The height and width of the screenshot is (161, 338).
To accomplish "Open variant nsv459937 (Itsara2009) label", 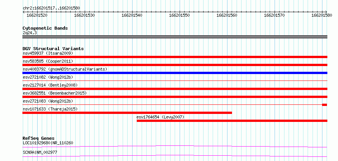I will coord(48,53).
